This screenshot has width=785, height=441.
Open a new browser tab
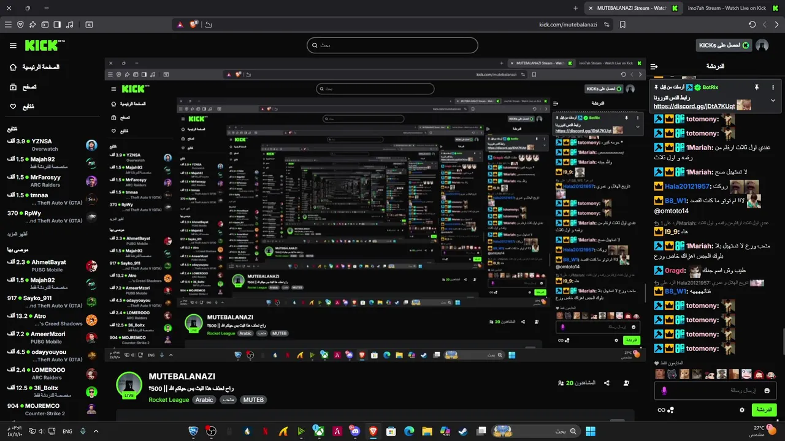pos(575,8)
